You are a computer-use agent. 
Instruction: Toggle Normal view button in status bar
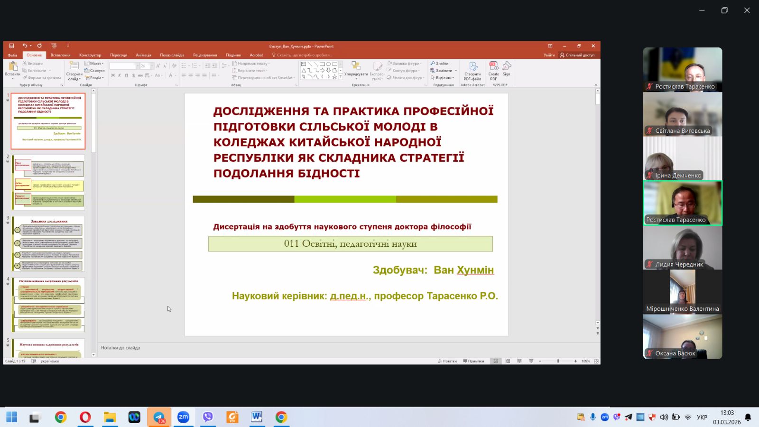point(496,361)
